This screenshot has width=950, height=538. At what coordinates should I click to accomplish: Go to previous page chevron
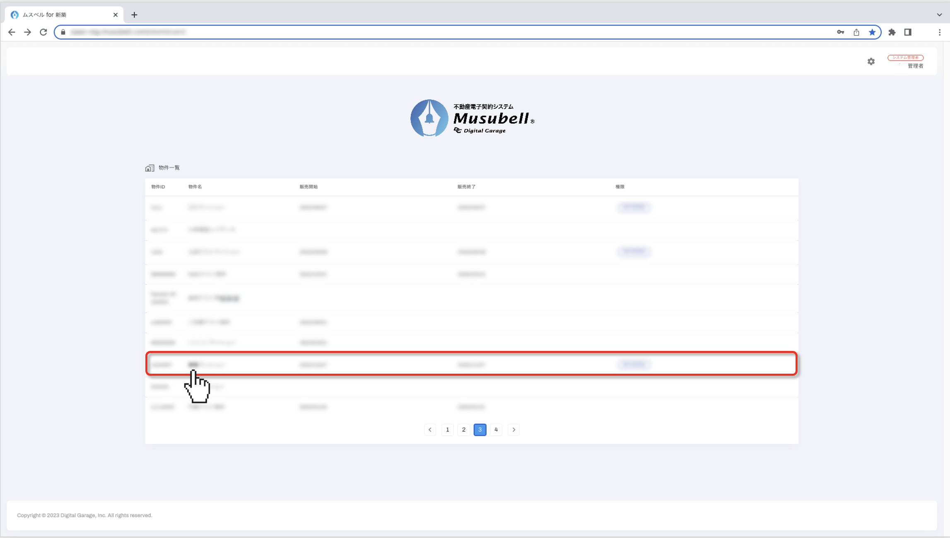click(430, 430)
